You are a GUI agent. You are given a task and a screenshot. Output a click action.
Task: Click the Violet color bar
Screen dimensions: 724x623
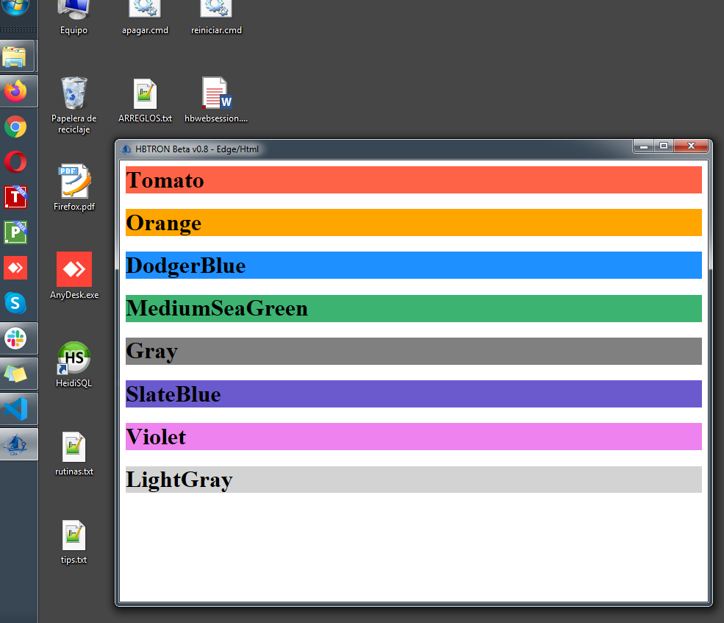coord(413,437)
